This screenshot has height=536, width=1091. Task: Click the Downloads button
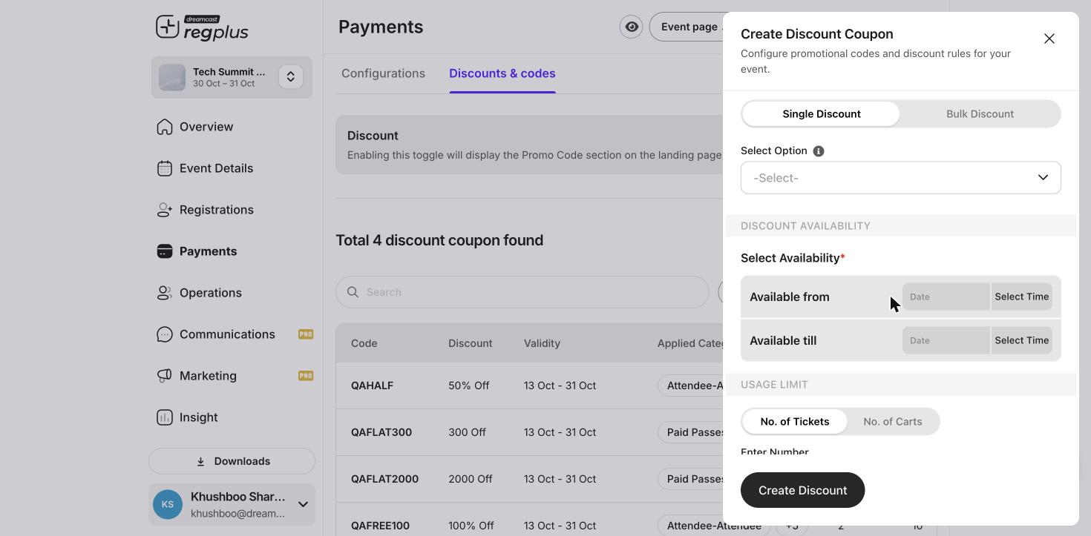(232, 461)
